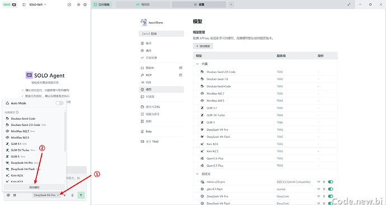Click the external link icon beside 智能体
This screenshot has height=205, width=386.
[x=181, y=68]
